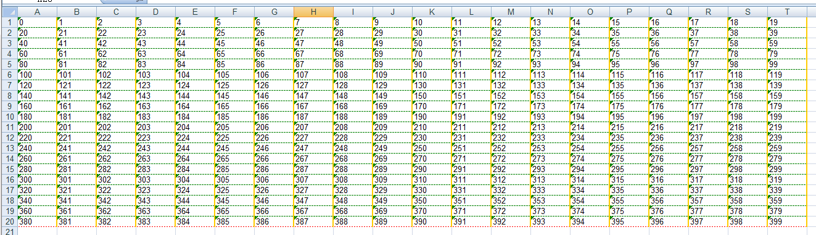The height and width of the screenshot is (235, 816).
Task: Select the cell with value 320
Action: [37, 190]
